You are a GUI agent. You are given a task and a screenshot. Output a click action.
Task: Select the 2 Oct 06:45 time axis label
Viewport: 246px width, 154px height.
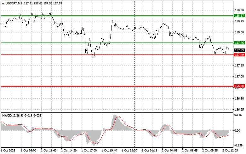click(190, 151)
